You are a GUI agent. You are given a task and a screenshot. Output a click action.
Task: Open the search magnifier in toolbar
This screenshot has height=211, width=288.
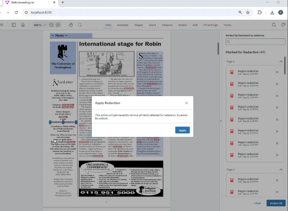click(274, 25)
